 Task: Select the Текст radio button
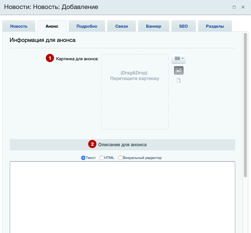(x=83, y=158)
